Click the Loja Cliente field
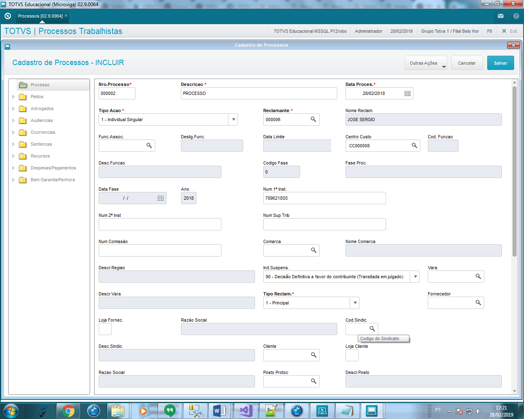The height and width of the screenshot is (419, 524). pyautogui.click(x=352, y=355)
